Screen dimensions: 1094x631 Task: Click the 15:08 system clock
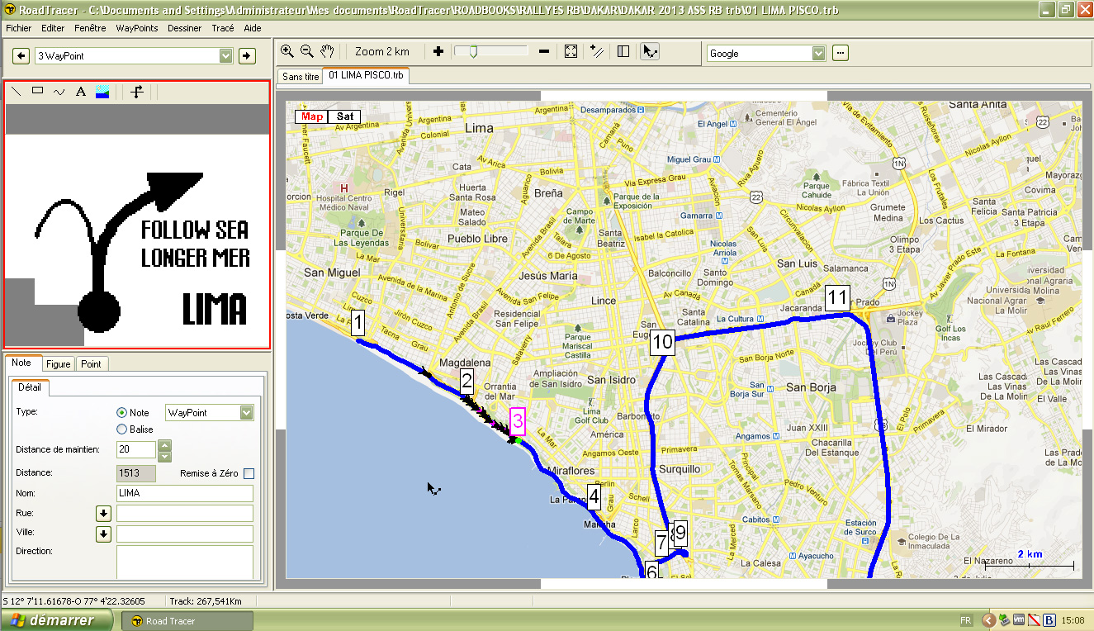point(1073,620)
